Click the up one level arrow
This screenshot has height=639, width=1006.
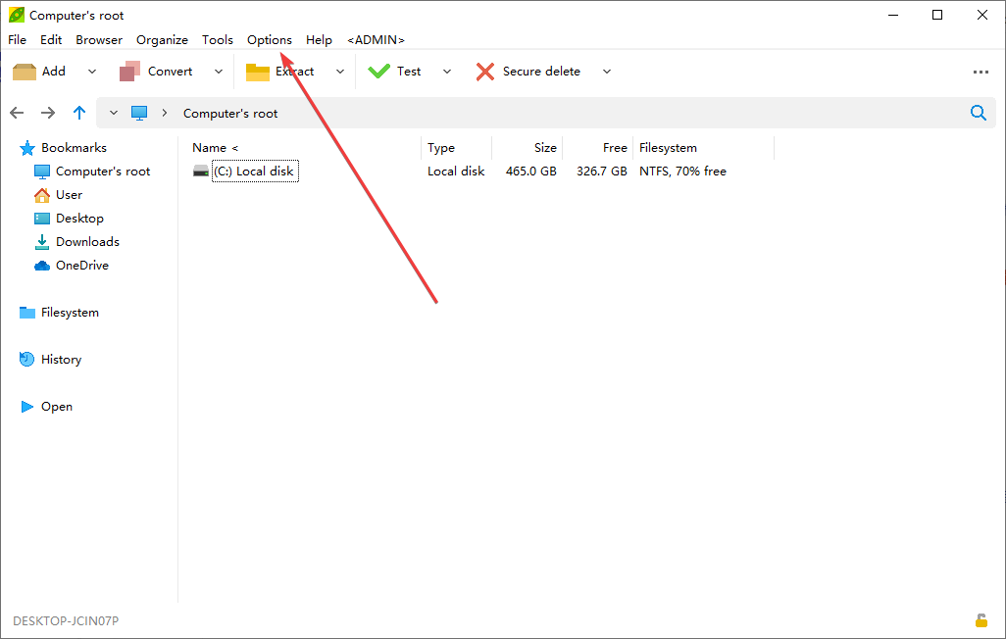pos(79,113)
